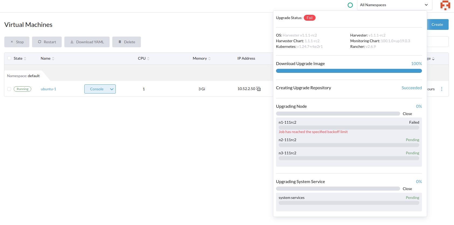Close the Upgrading Node details

[407, 114]
